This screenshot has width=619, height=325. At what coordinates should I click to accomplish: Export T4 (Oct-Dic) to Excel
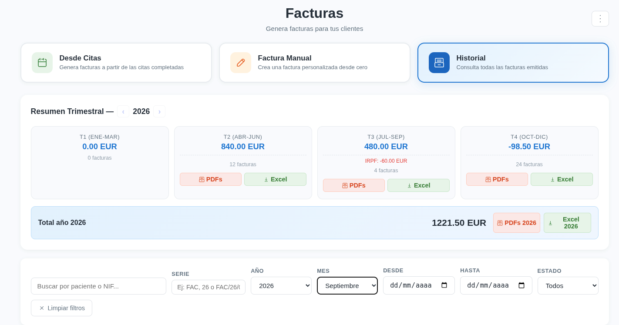coord(562,179)
